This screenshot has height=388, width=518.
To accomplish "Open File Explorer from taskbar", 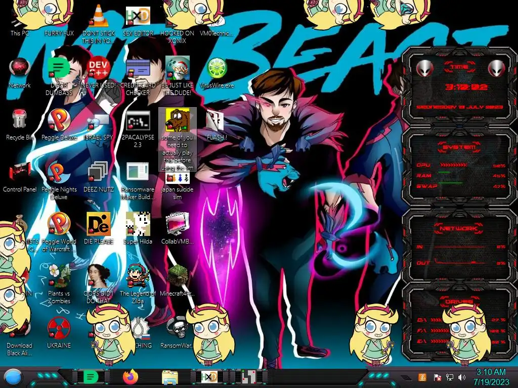I will point(170,377).
